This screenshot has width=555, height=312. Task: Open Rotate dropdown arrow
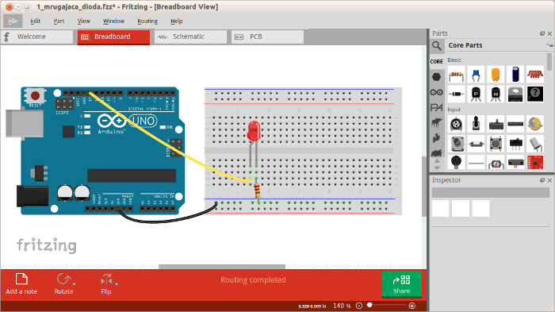point(75,284)
